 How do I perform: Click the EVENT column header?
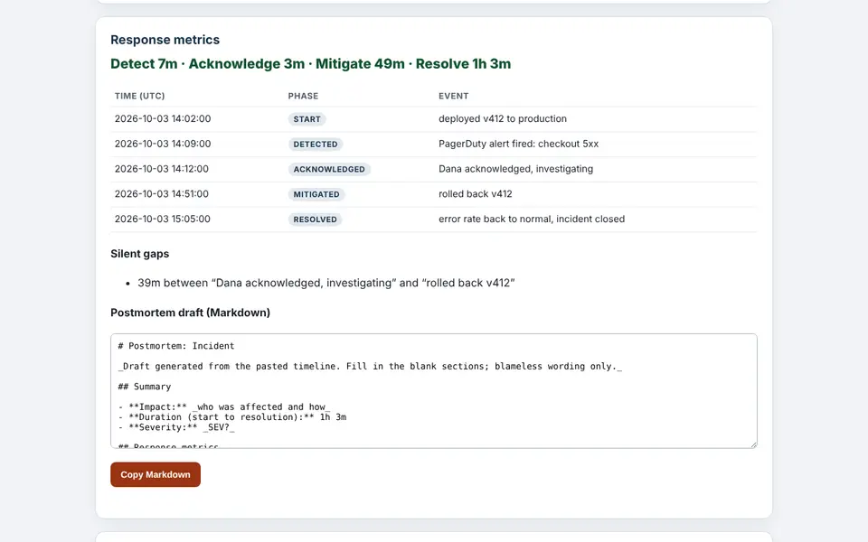tap(453, 96)
